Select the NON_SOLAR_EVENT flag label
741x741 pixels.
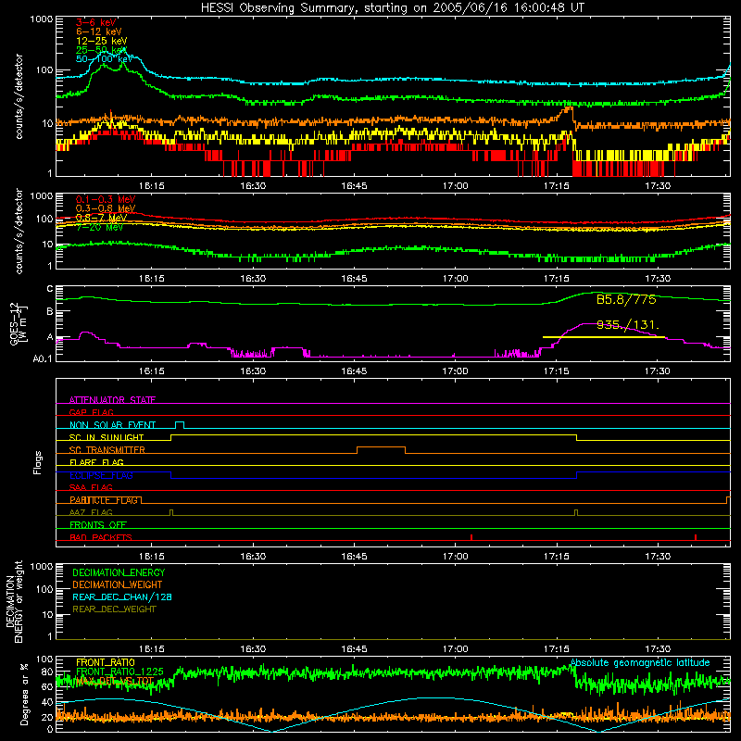pos(112,425)
